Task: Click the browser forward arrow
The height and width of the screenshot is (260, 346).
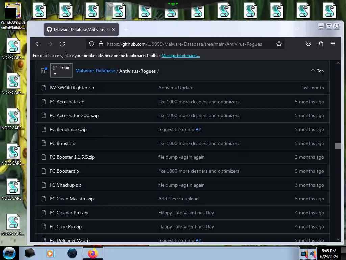Action: point(50,44)
